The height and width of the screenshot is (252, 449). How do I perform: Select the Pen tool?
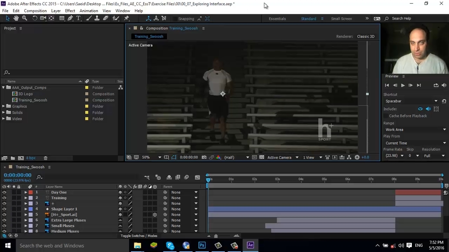pyautogui.click(x=70, y=19)
